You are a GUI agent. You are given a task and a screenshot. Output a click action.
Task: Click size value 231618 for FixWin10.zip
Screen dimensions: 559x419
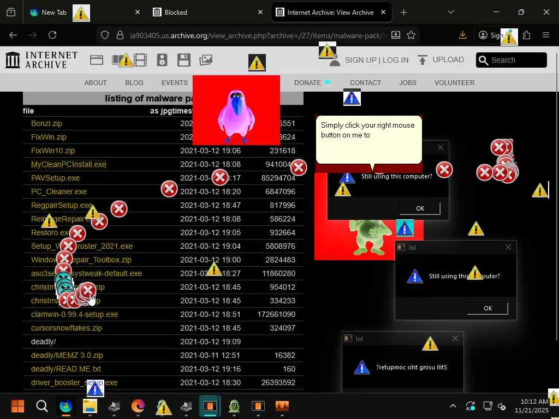282,151
